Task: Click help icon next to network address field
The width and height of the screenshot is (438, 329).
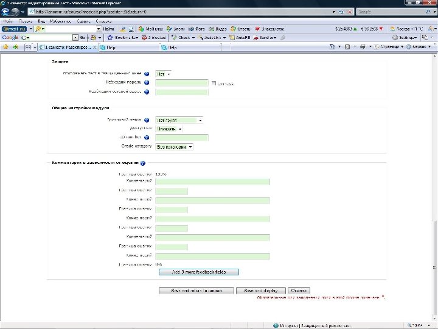Action: 147,92
